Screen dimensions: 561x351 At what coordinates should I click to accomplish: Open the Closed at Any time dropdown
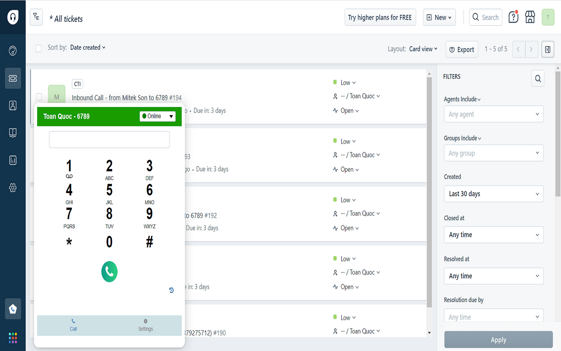point(494,235)
